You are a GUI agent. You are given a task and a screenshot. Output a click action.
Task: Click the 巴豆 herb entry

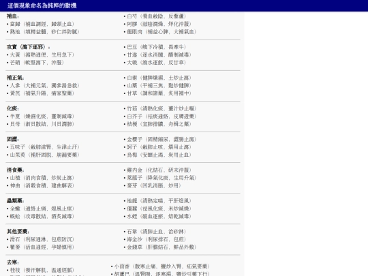pyautogui.click(x=155, y=47)
